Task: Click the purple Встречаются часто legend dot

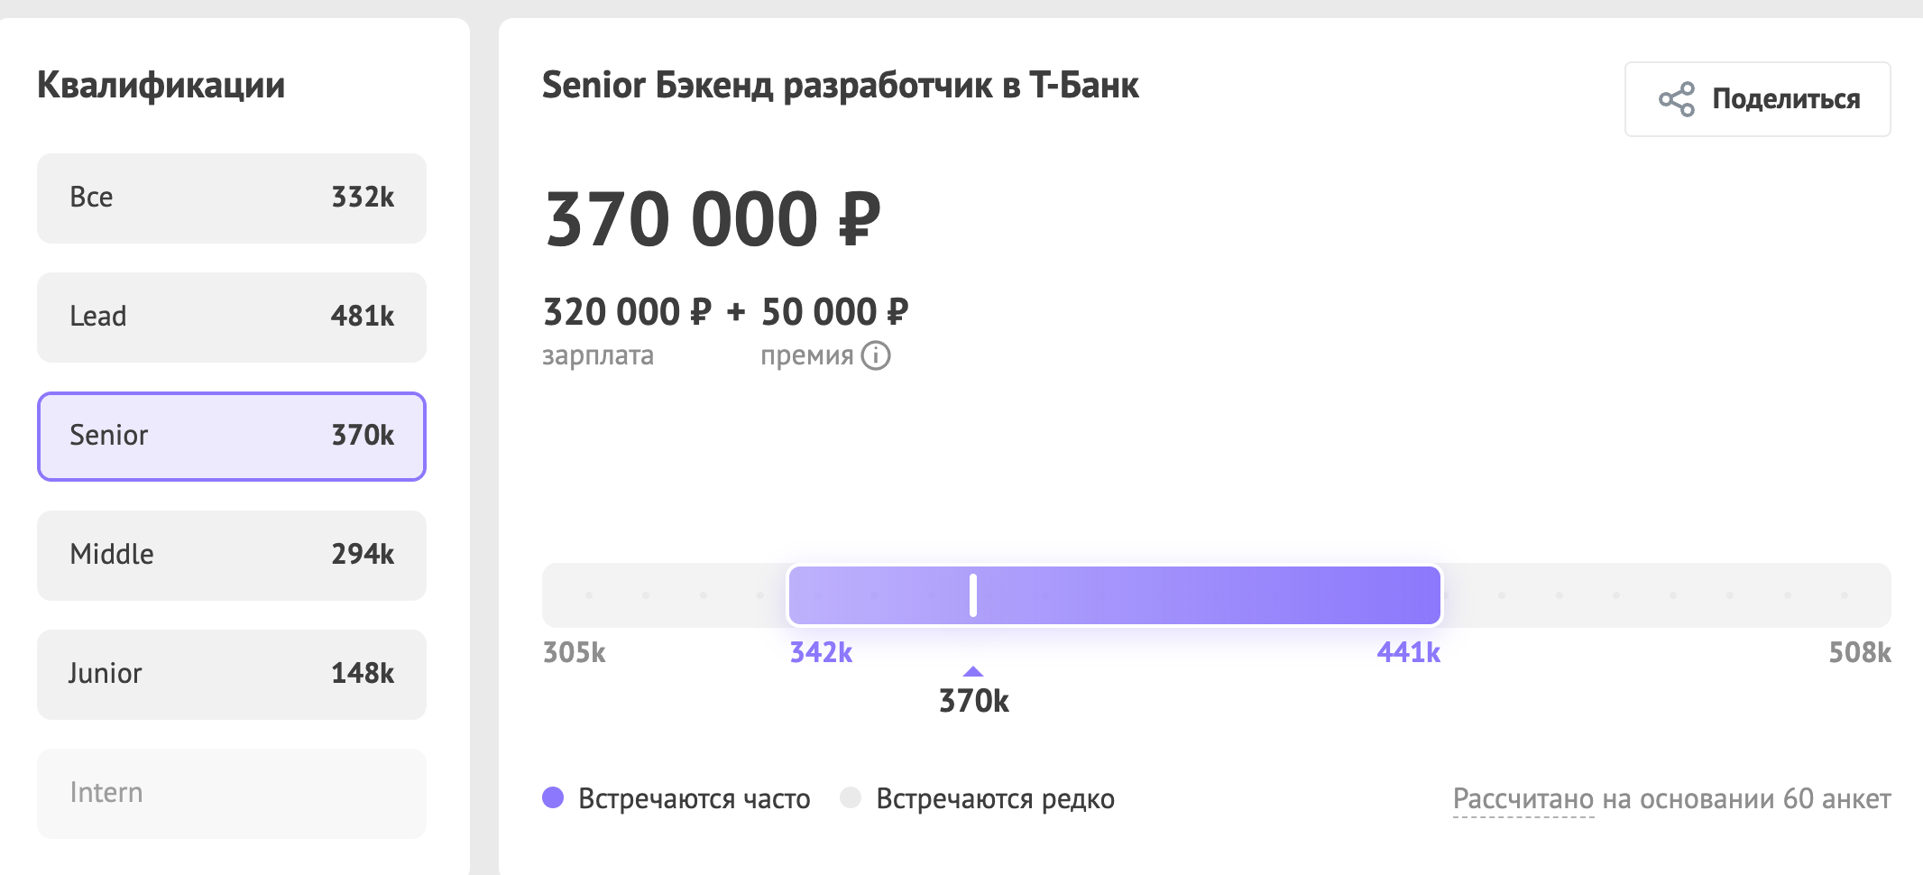Action: [553, 797]
